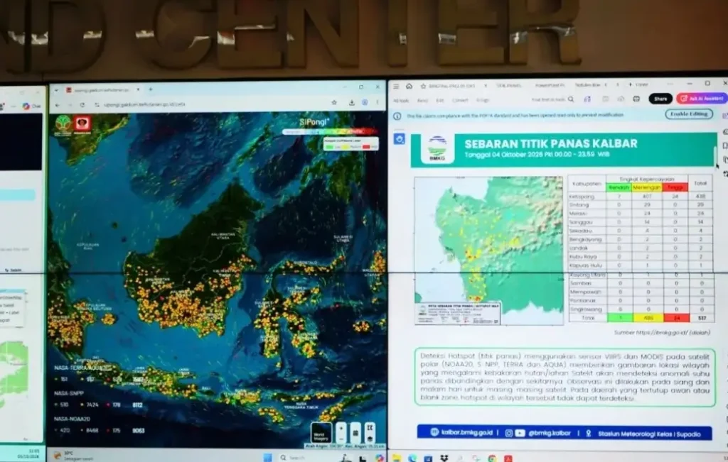
Task: Open the browser profile avatar
Action: tap(365, 102)
